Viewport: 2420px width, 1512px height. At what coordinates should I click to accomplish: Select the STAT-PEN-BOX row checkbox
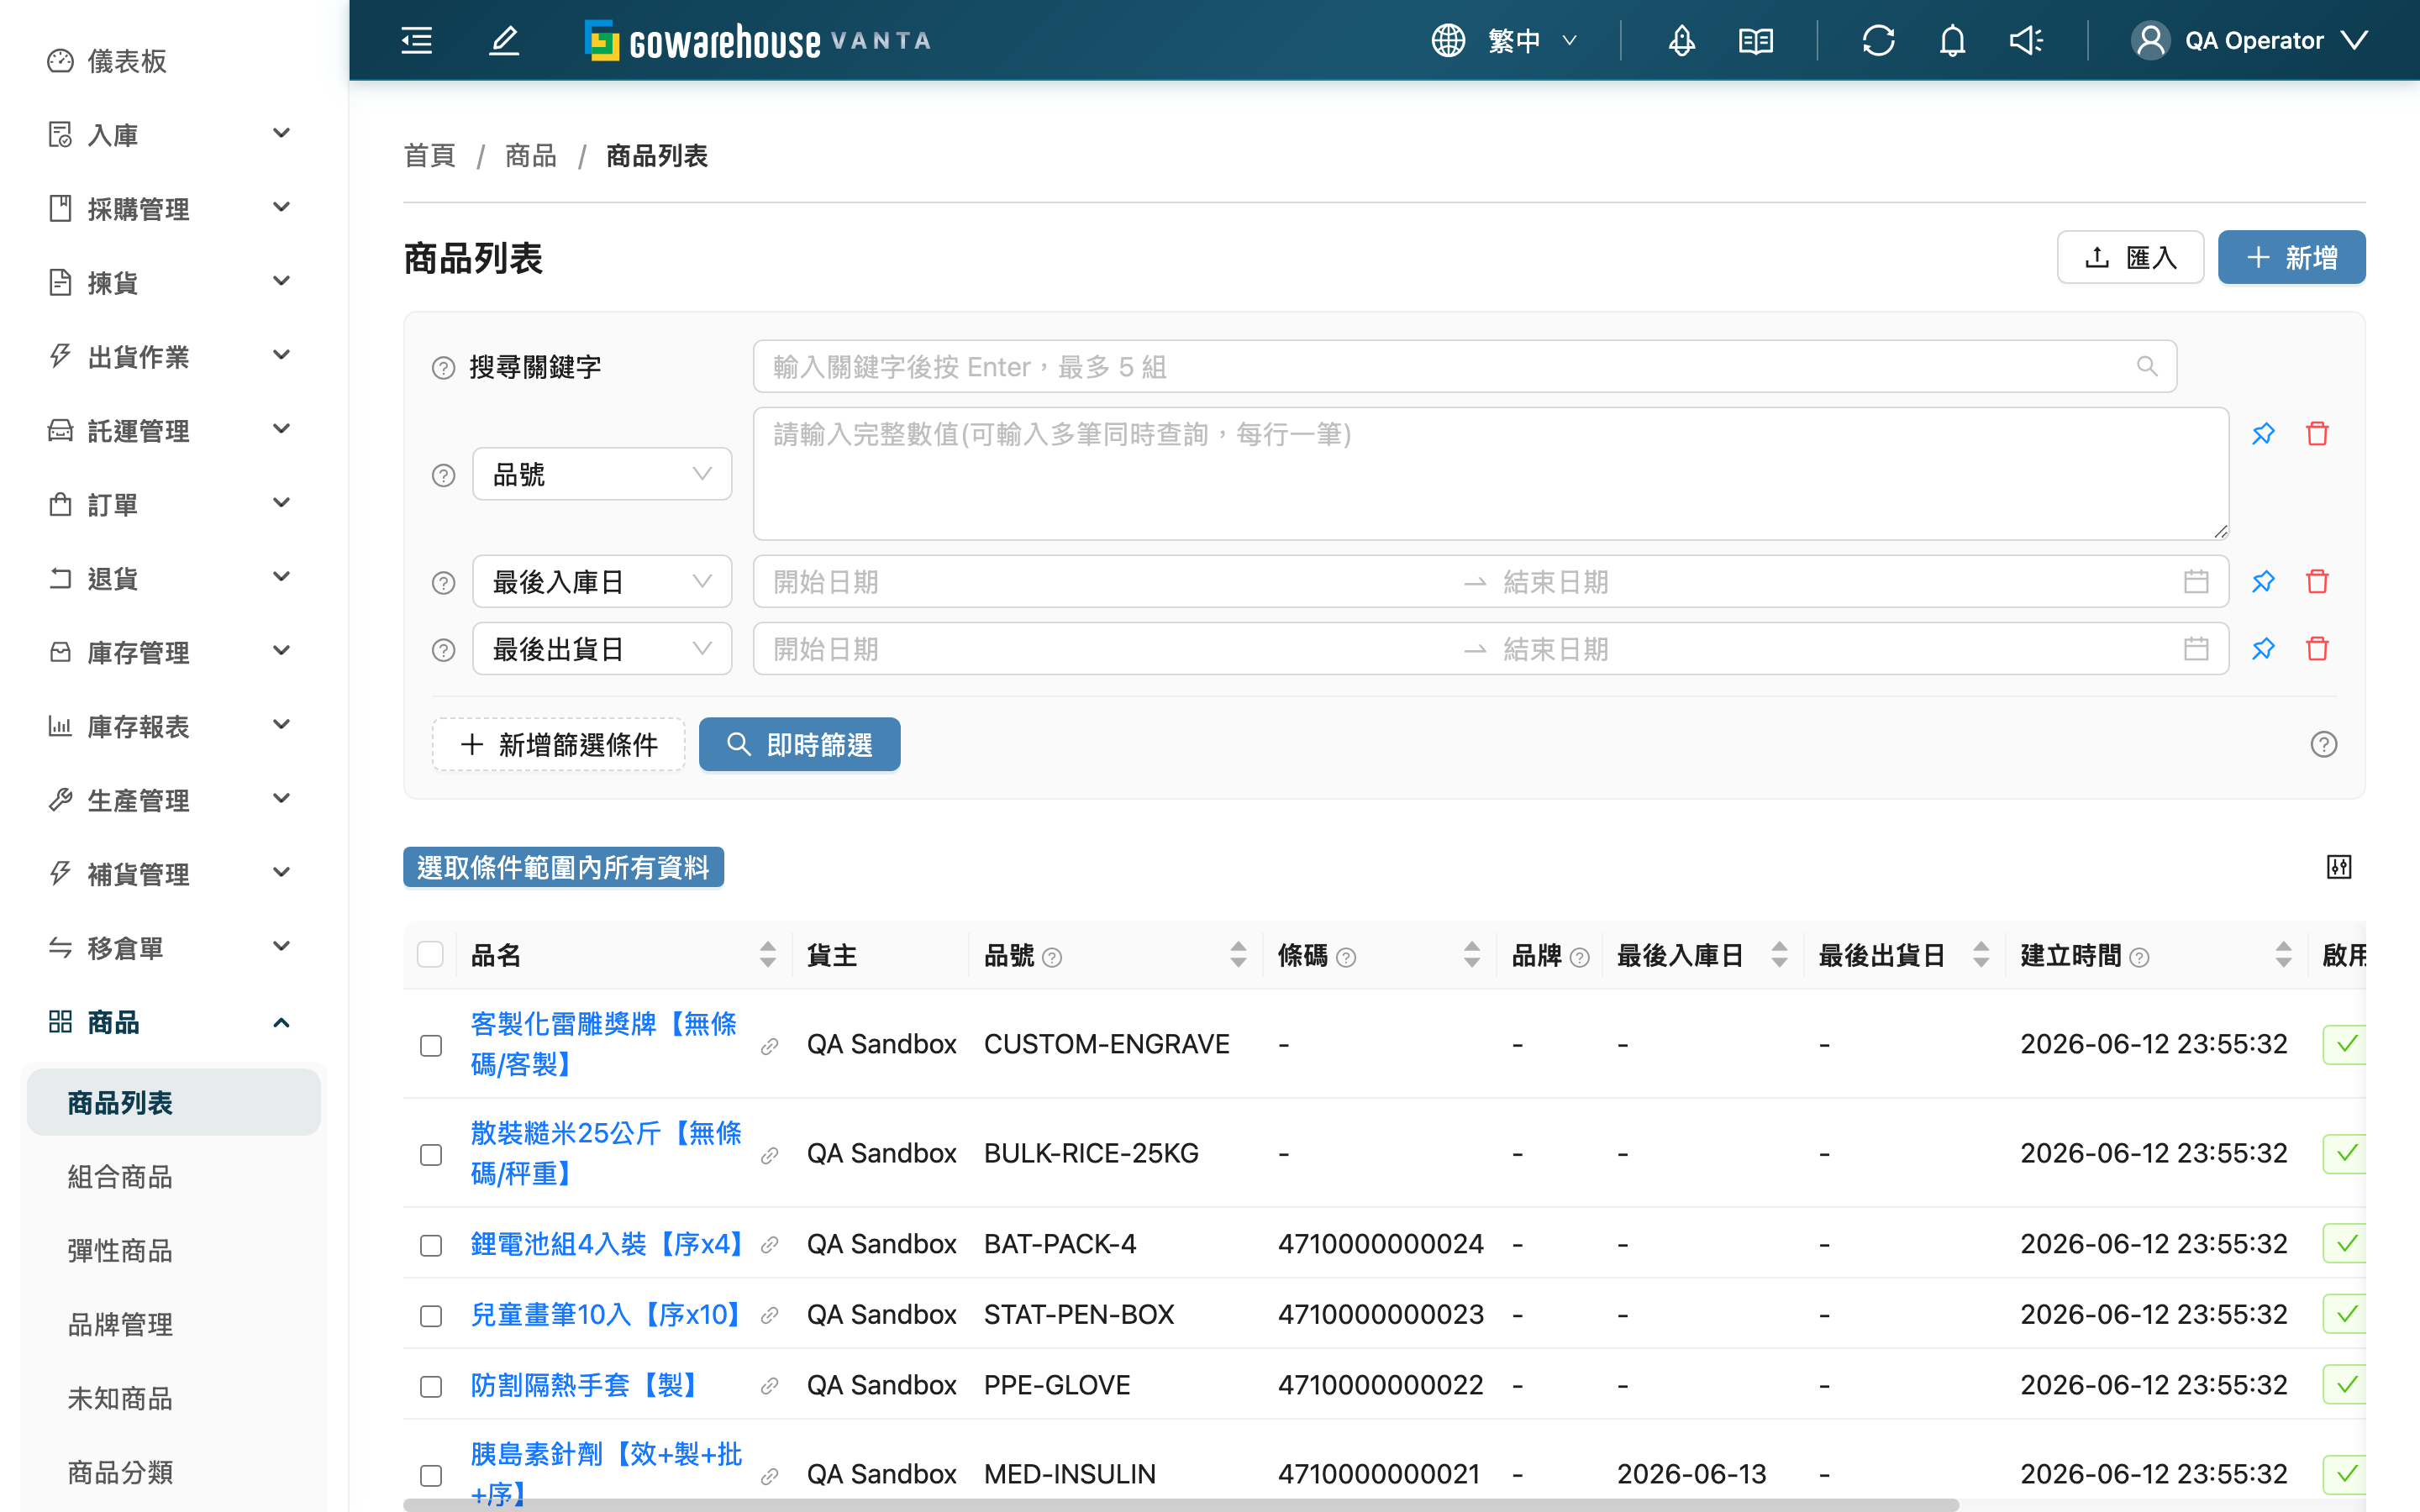(430, 1315)
